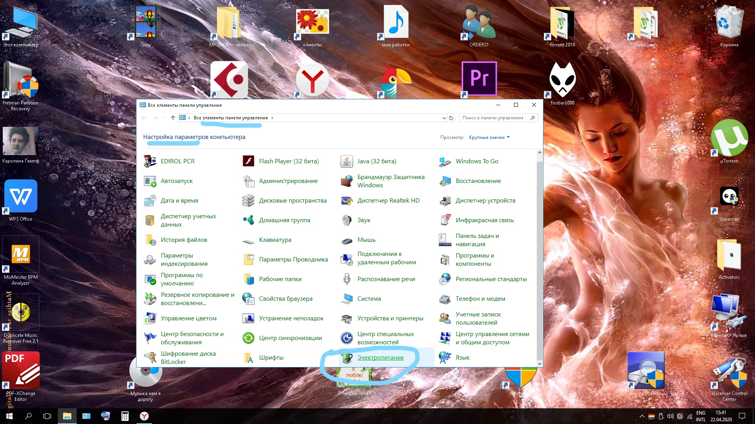The height and width of the screenshot is (424, 755).
Task: Expand the address bar history dropdown arrow
Action: click(x=444, y=118)
